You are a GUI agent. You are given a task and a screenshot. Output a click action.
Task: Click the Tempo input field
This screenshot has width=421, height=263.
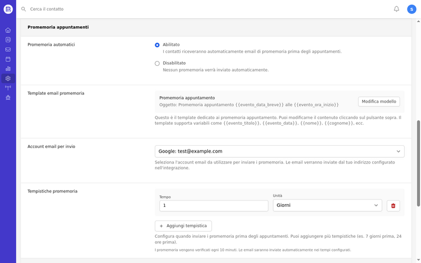pos(214,206)
